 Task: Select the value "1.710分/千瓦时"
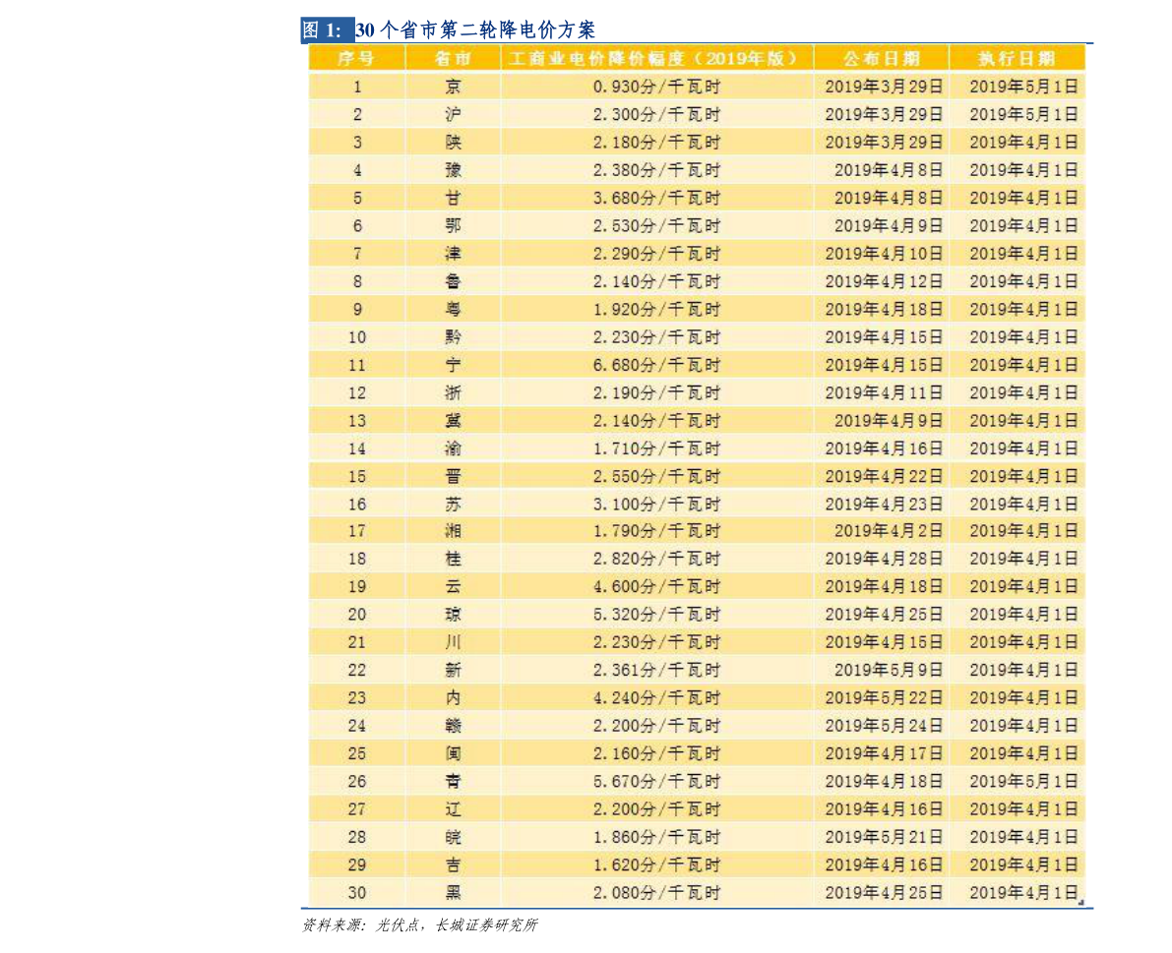point(656,448)
